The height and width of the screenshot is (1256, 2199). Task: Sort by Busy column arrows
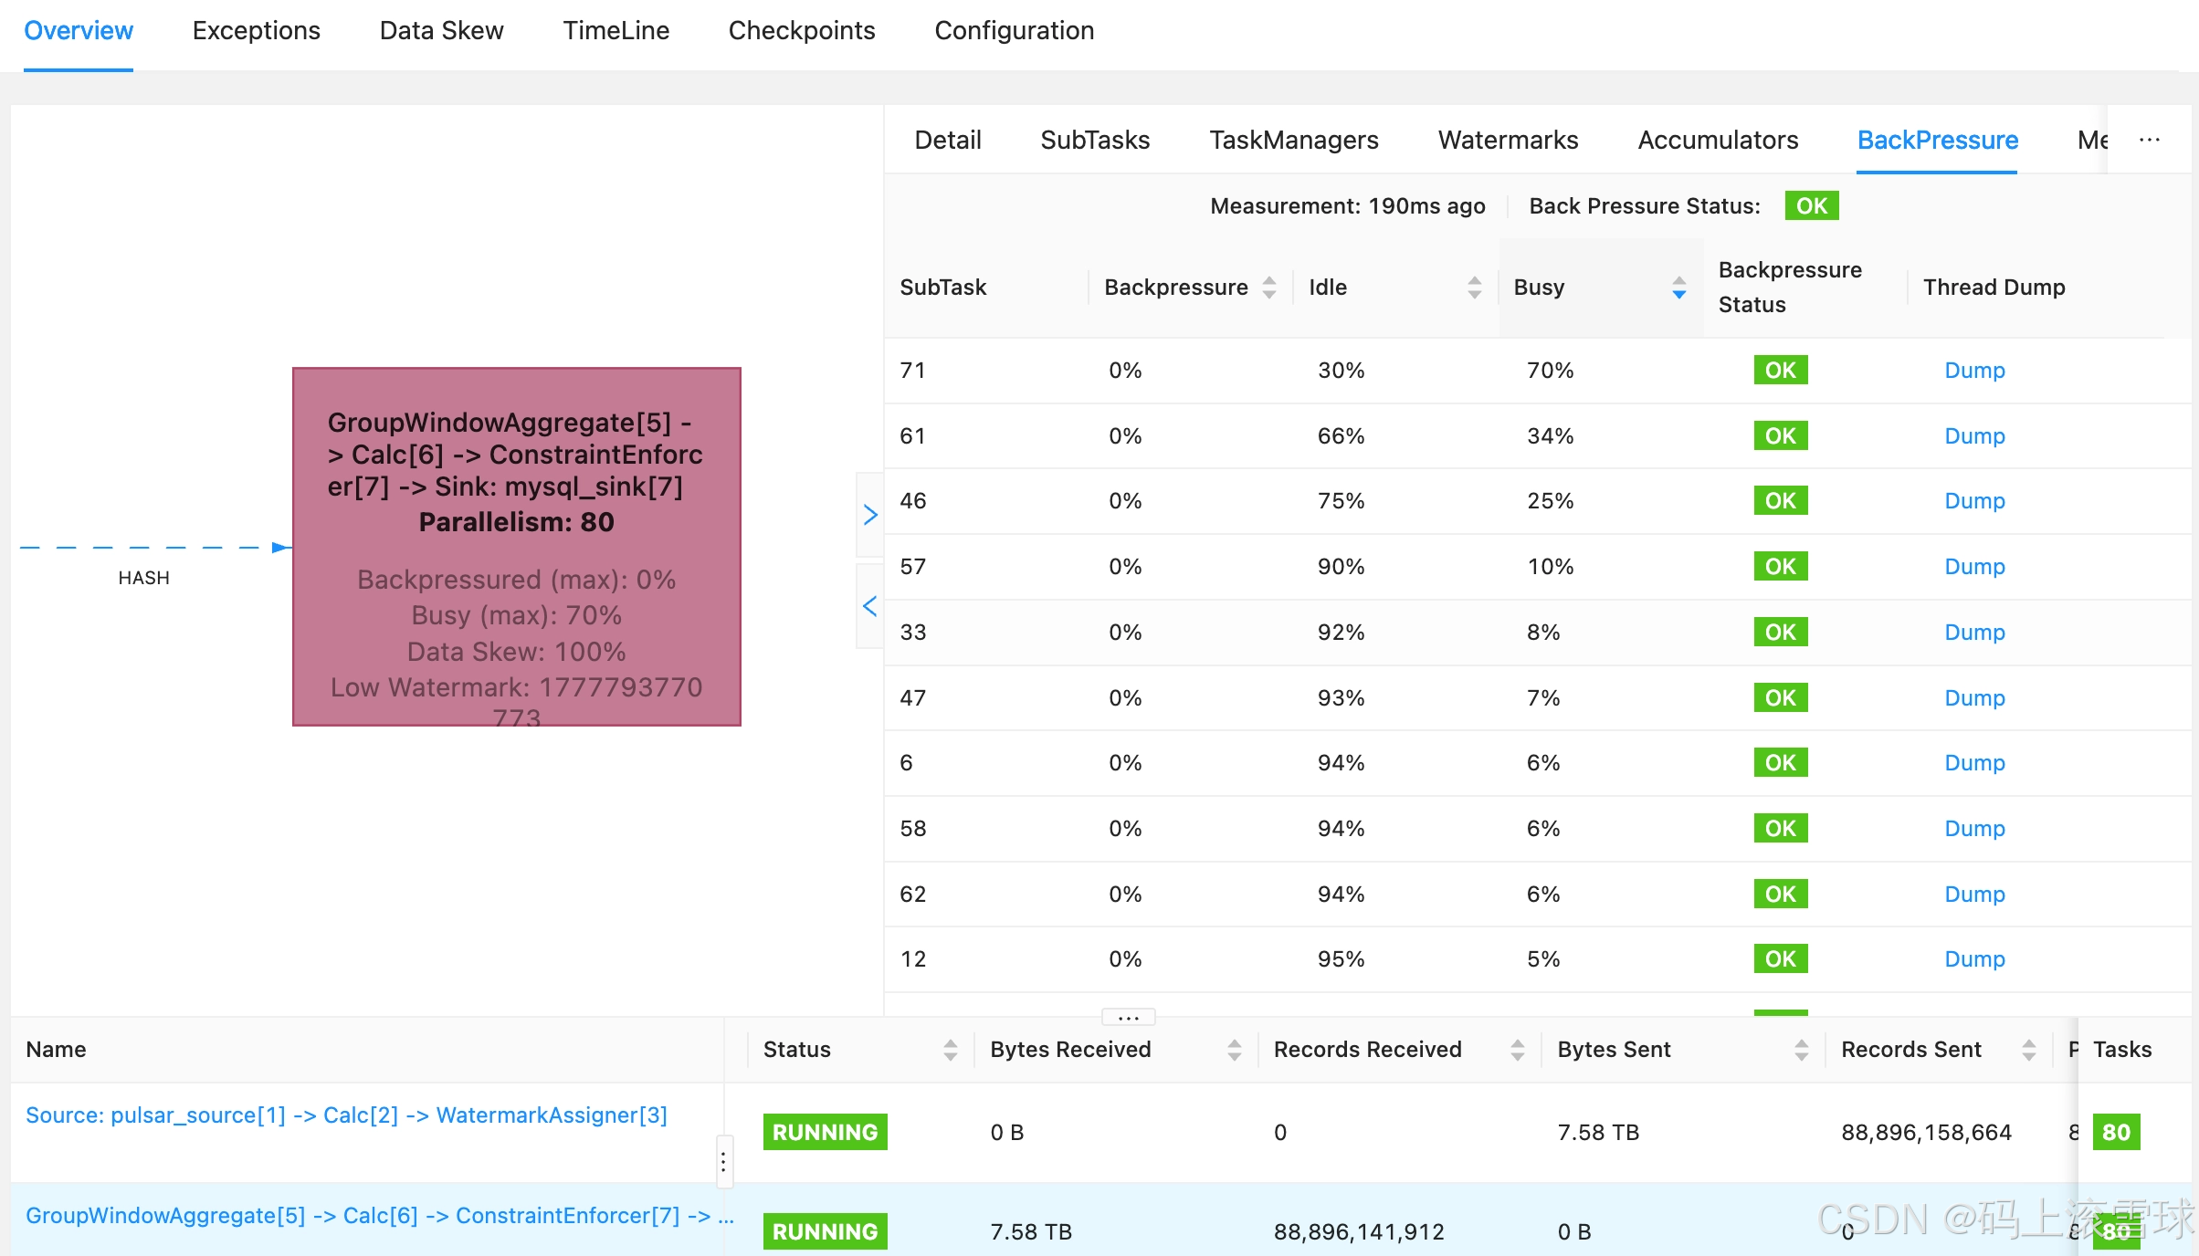point(1678,288)
